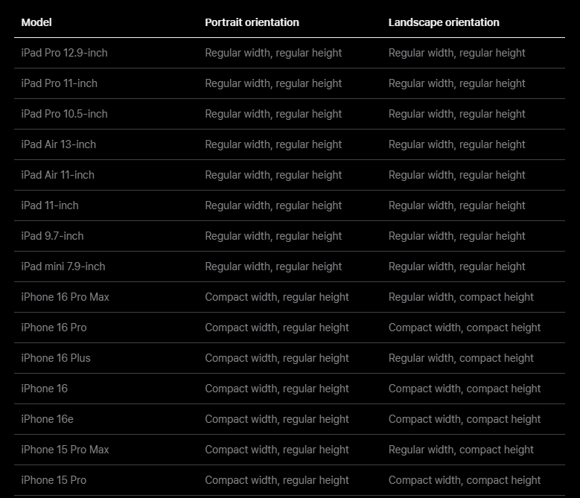Select the iPad Air 11-inch model cell

point(58,175)
